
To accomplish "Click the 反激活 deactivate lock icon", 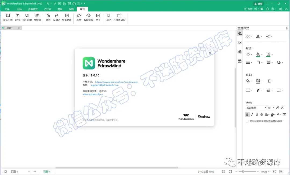I will pyautogui.click(x=57, y=17).
